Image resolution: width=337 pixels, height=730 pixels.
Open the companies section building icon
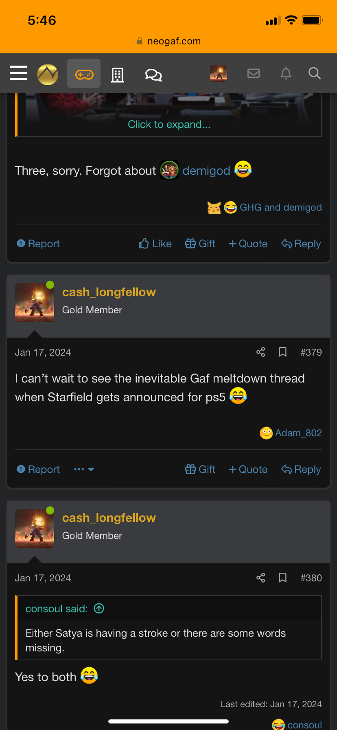[118, 73]
